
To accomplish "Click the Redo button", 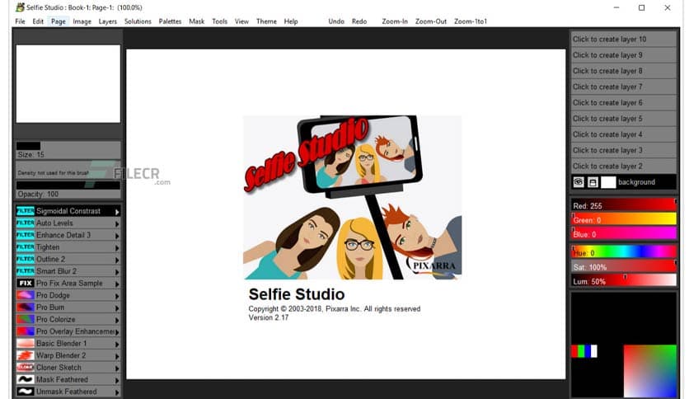I will click(x=359, y=21).
